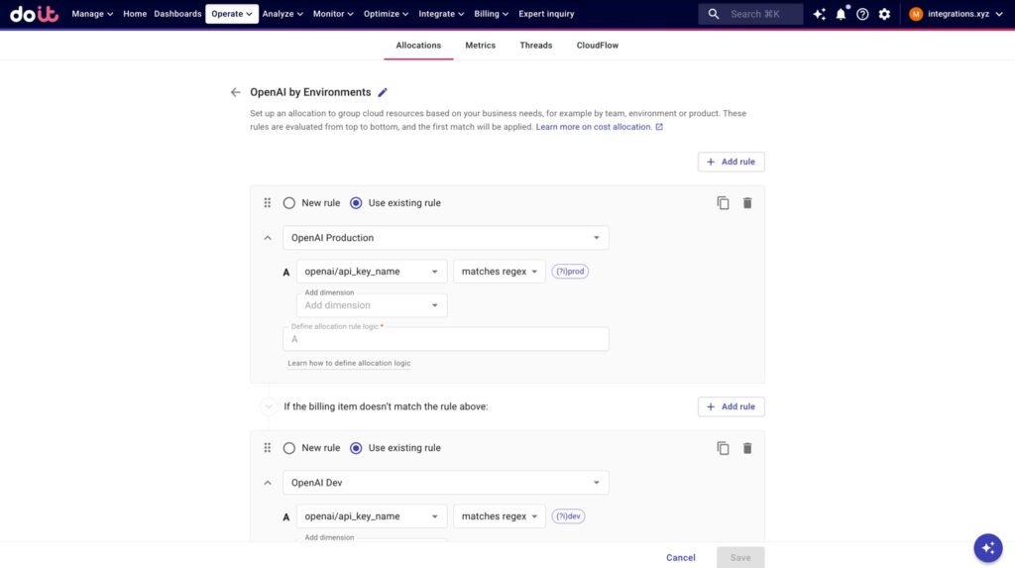Switch to the Metrics tab
The width and height of the screenshot is (1015, 568).
[x=480, y=45]
